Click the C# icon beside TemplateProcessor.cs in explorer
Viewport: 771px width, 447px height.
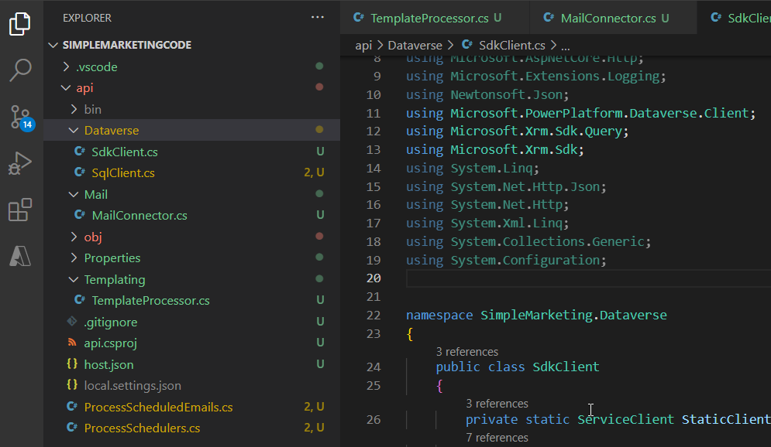point(79,300)
